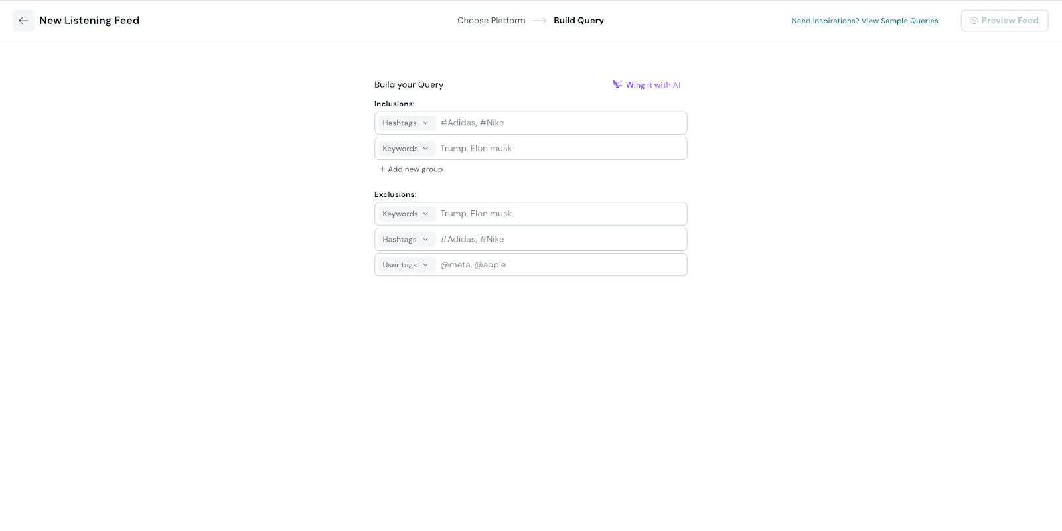Expand the Hashtags dropdown under Exclusions
1062x531 pixels.
tap(406, 240)
